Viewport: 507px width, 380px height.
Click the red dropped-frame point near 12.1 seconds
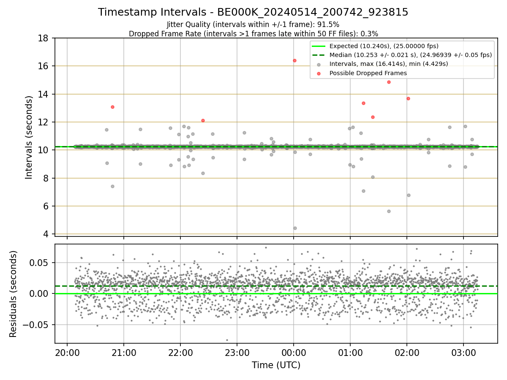coord(203,120)
